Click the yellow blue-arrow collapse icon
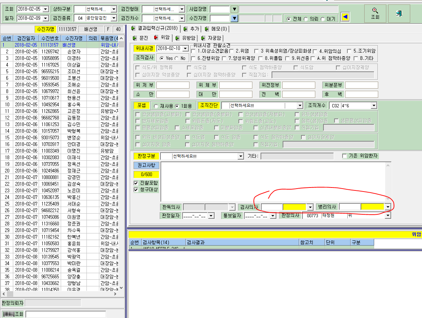The width and height of the screenshot is (422, 318). coord(345,17)
